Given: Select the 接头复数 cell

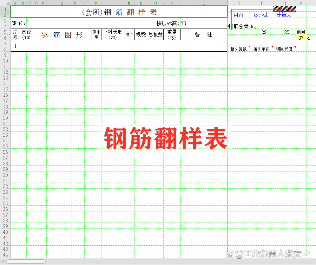Looking at the screenshot, I should tap(239, 49).
